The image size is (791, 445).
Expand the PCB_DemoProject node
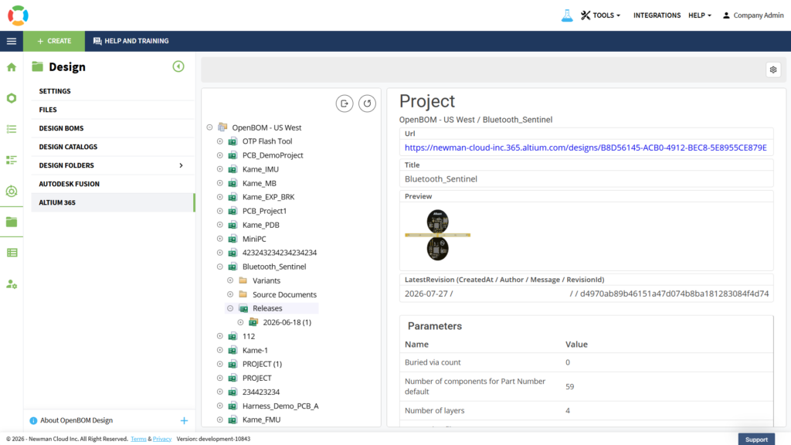pyautogui.click(x=220, y=155)
